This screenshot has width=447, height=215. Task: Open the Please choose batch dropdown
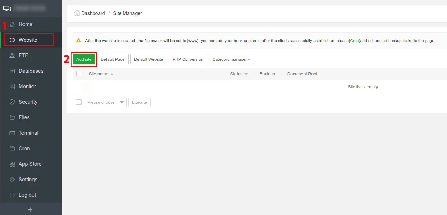coord(105,102)
